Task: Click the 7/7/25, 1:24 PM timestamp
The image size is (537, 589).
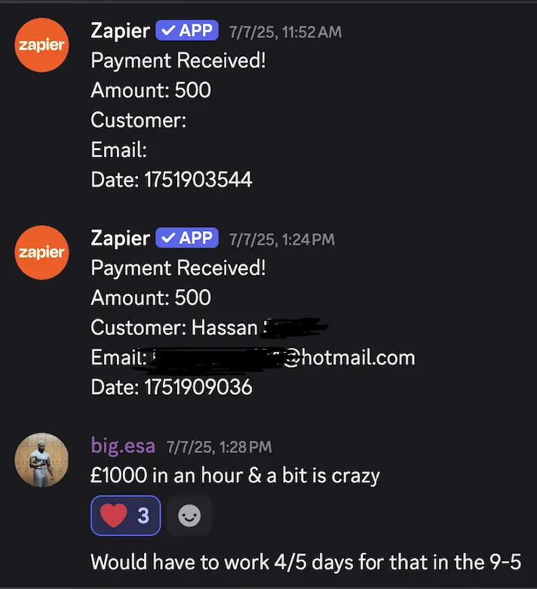Action: 282,239
